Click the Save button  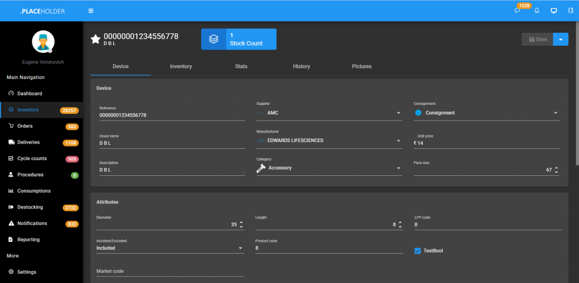[x=537, y=39]
